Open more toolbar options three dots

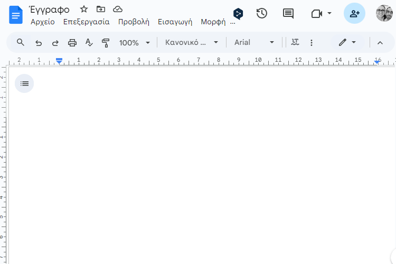pyautogui.click(x=312, y=42)
